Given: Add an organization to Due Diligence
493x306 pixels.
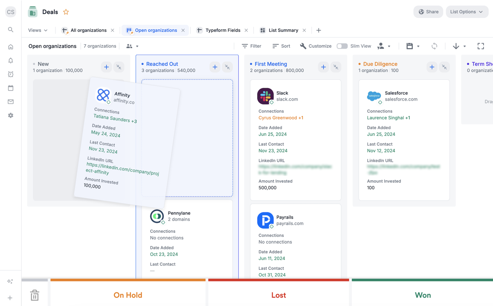Looking at the screenshot, I should (x=432, y=67).
